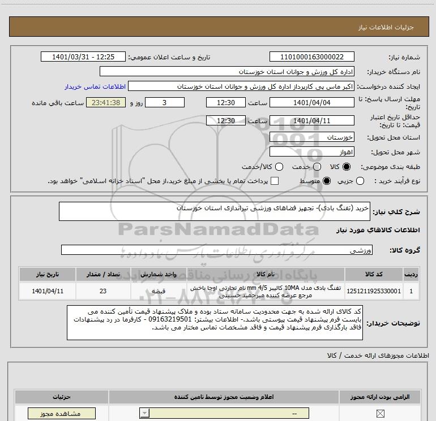Click the واحد شمارش column header
The height and width of the screenshot is (421, 436).
point(159,274)
